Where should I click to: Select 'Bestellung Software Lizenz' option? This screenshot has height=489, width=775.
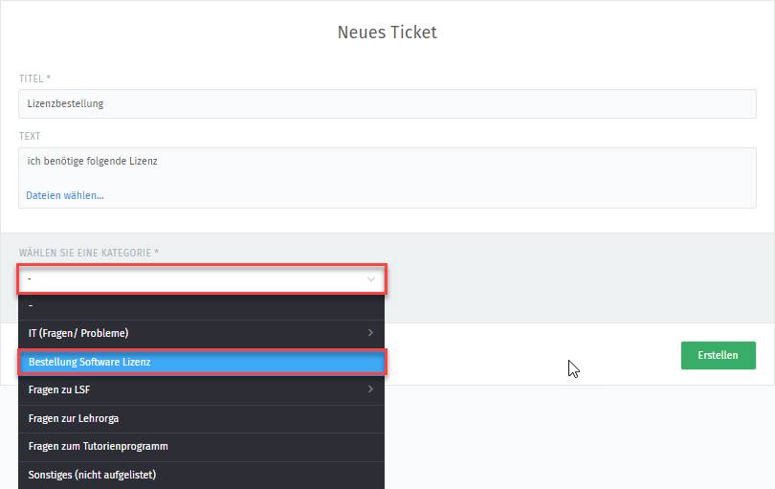click(202, 362)
